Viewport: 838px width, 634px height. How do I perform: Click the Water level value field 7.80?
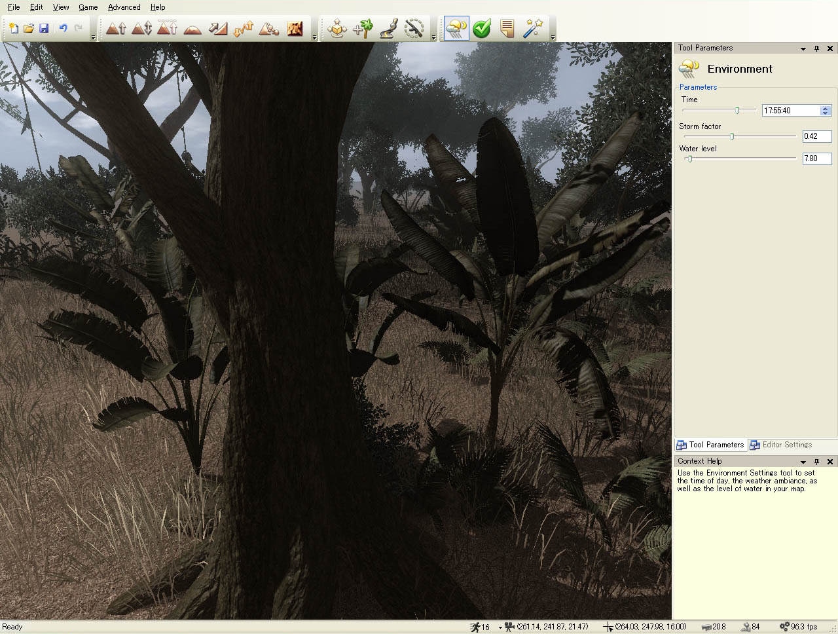coord(817,158)
